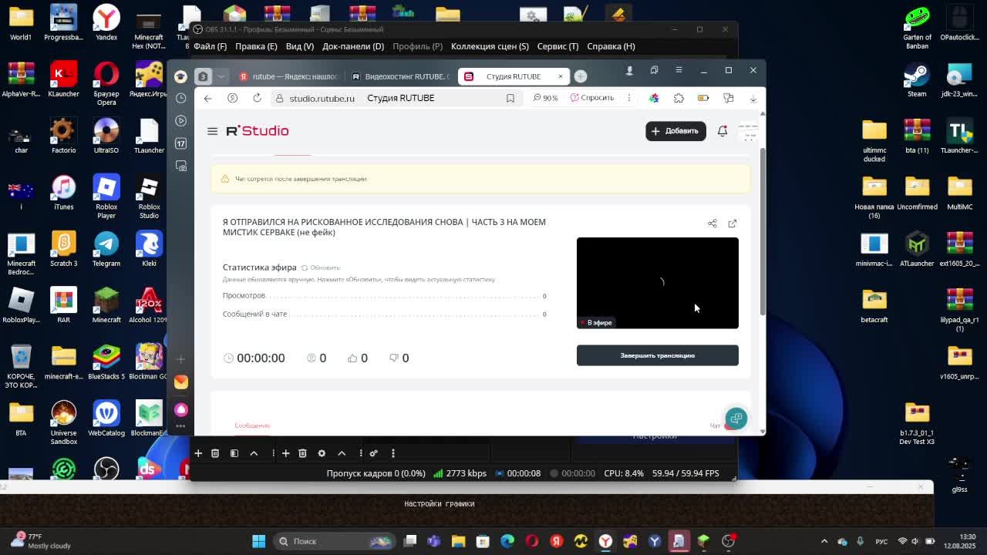Viewport: 987px width, 555px height.
Task: Open the browser profile account icon
Action: coord(629,70)
